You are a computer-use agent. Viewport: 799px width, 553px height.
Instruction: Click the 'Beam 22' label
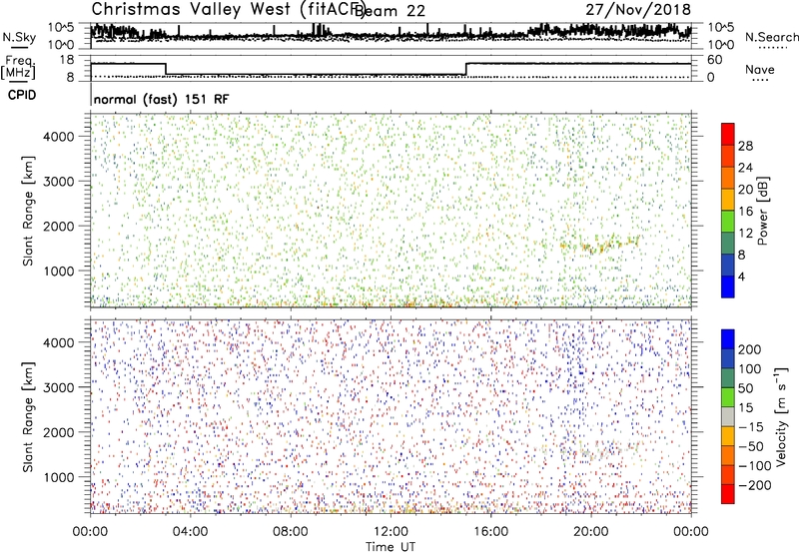coord(391,11)
